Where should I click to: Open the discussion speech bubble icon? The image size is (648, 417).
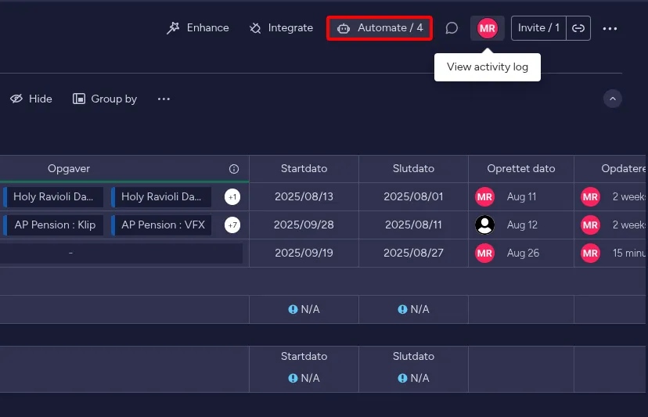click(452, 28)
